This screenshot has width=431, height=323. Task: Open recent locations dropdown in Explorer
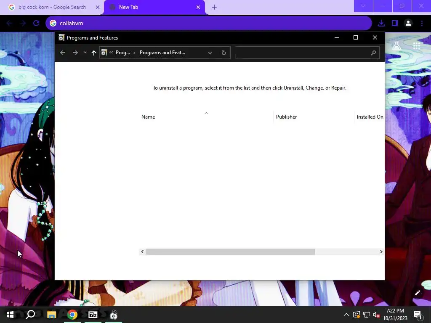[85, 53]
